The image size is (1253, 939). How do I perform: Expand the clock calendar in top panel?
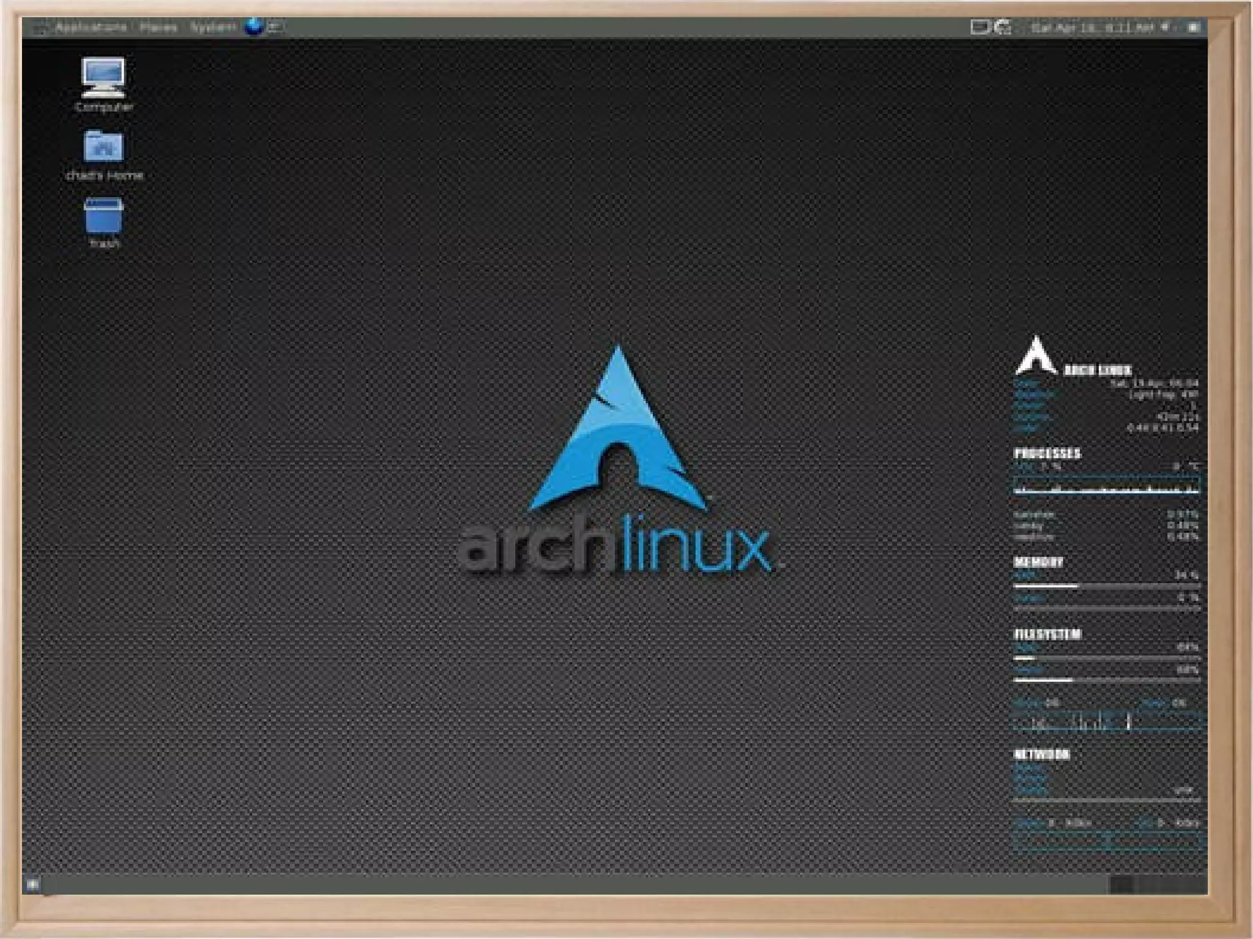click(1091, 28)
